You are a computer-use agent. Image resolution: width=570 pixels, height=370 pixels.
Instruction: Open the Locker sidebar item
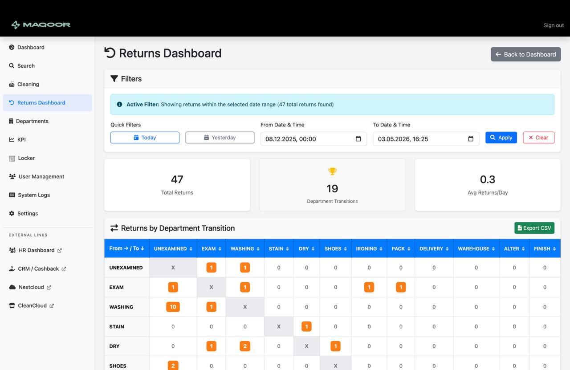click(48, 158)
